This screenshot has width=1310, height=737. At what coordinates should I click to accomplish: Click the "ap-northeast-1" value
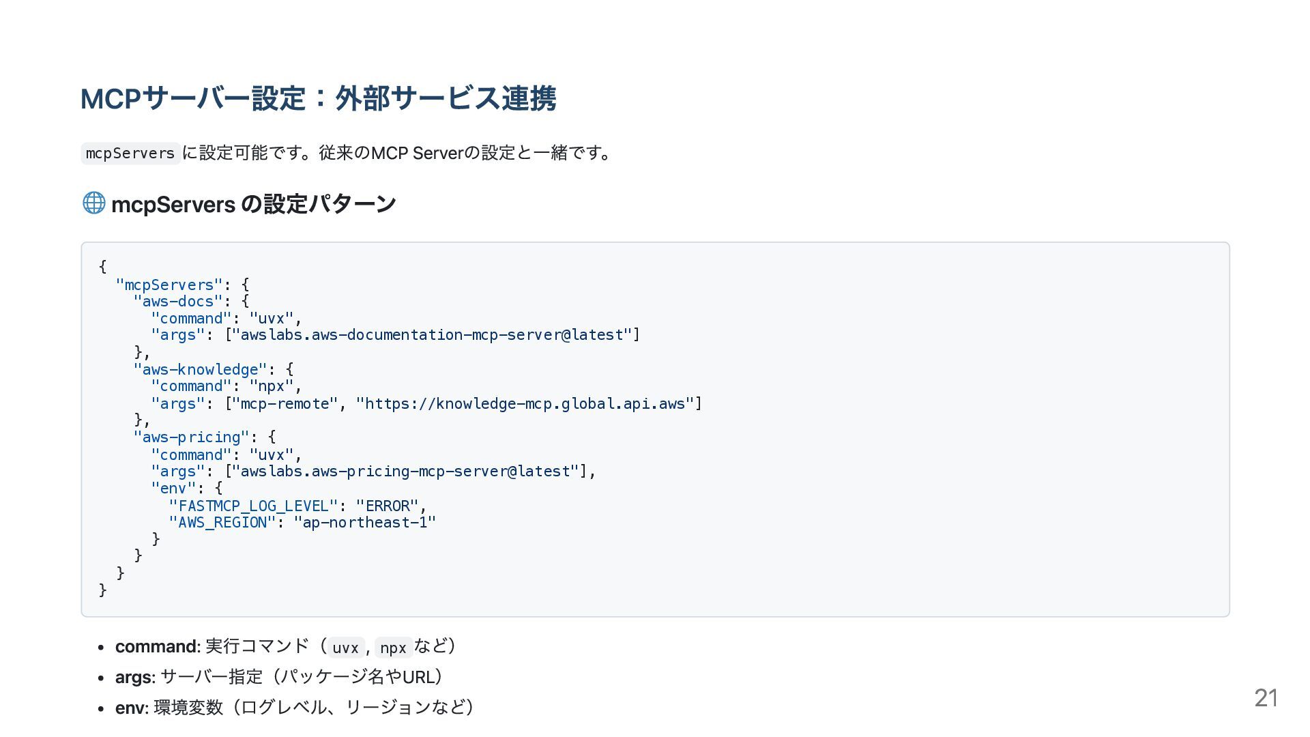click(x=365, y=522)
